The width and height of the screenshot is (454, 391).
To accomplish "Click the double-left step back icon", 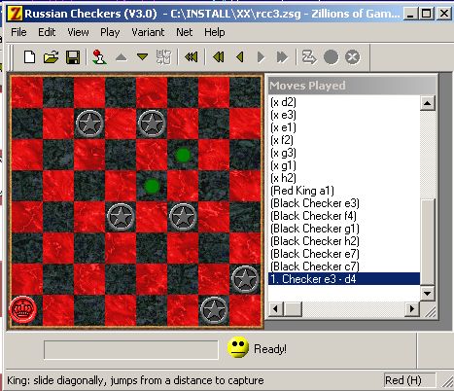I will point(219,57).
